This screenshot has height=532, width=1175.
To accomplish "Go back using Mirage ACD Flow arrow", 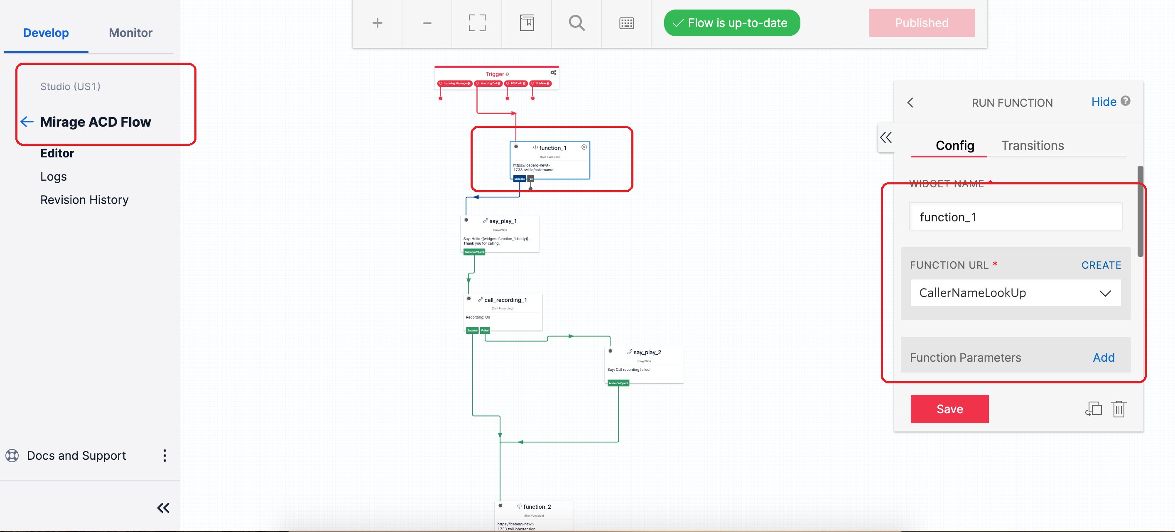I will [x=27, y=122].
